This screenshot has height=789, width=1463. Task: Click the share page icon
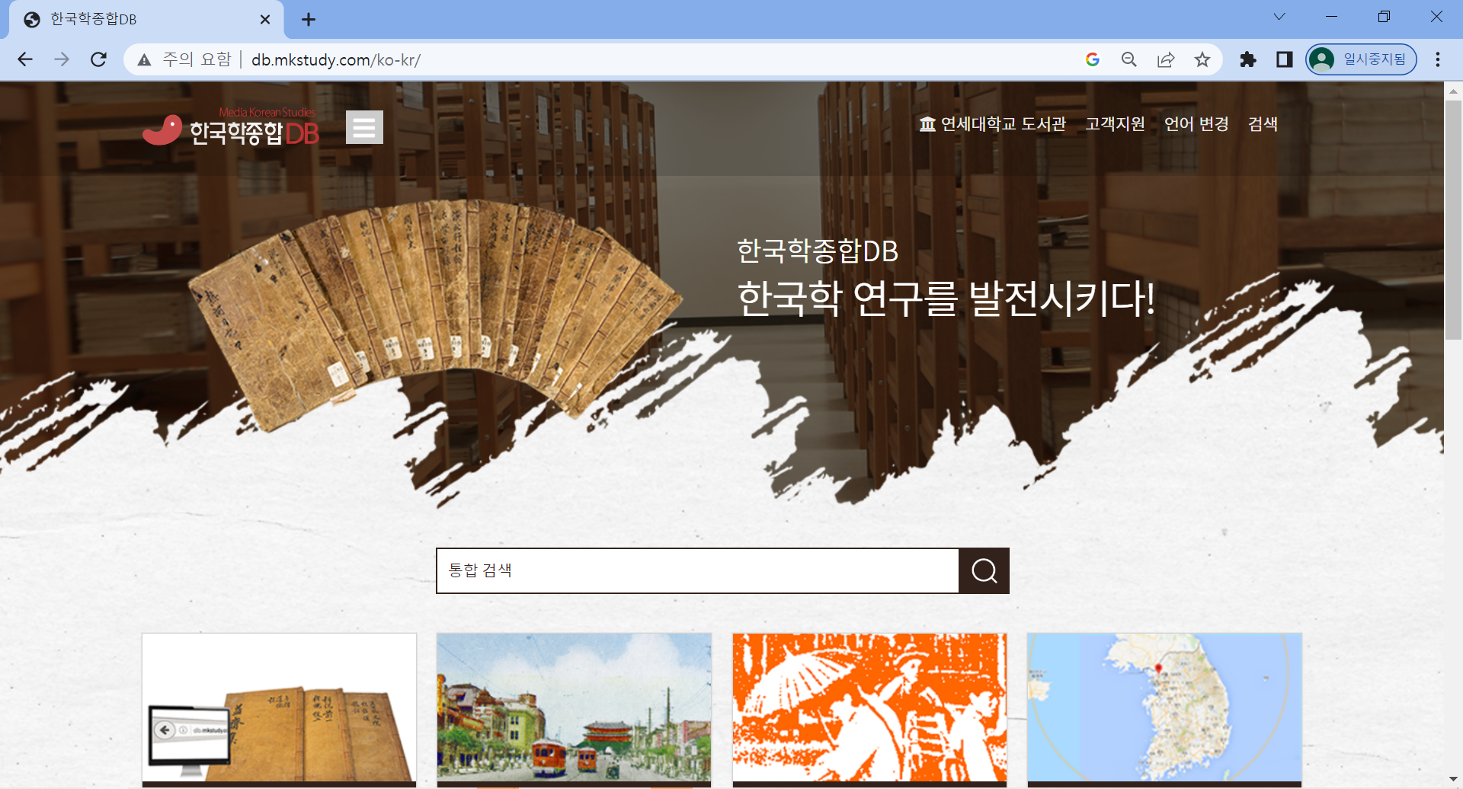click(1166, 59)
